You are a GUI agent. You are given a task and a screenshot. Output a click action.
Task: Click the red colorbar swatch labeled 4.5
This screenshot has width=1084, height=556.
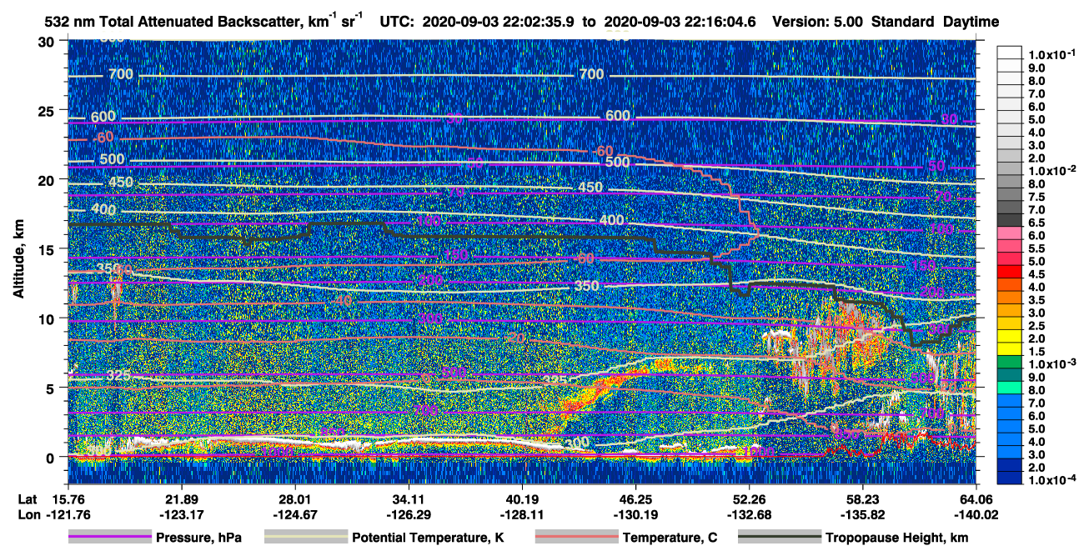tap(1010, 272)
